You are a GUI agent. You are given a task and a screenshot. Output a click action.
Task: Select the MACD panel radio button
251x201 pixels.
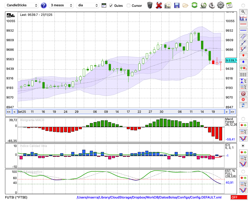(243, 119)
